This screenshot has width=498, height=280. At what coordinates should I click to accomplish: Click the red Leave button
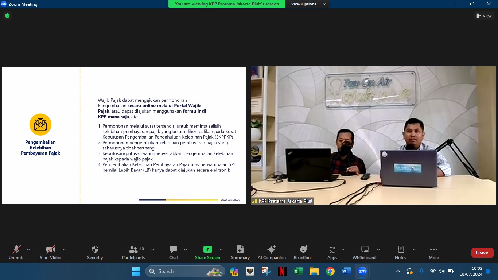point(482,253)
